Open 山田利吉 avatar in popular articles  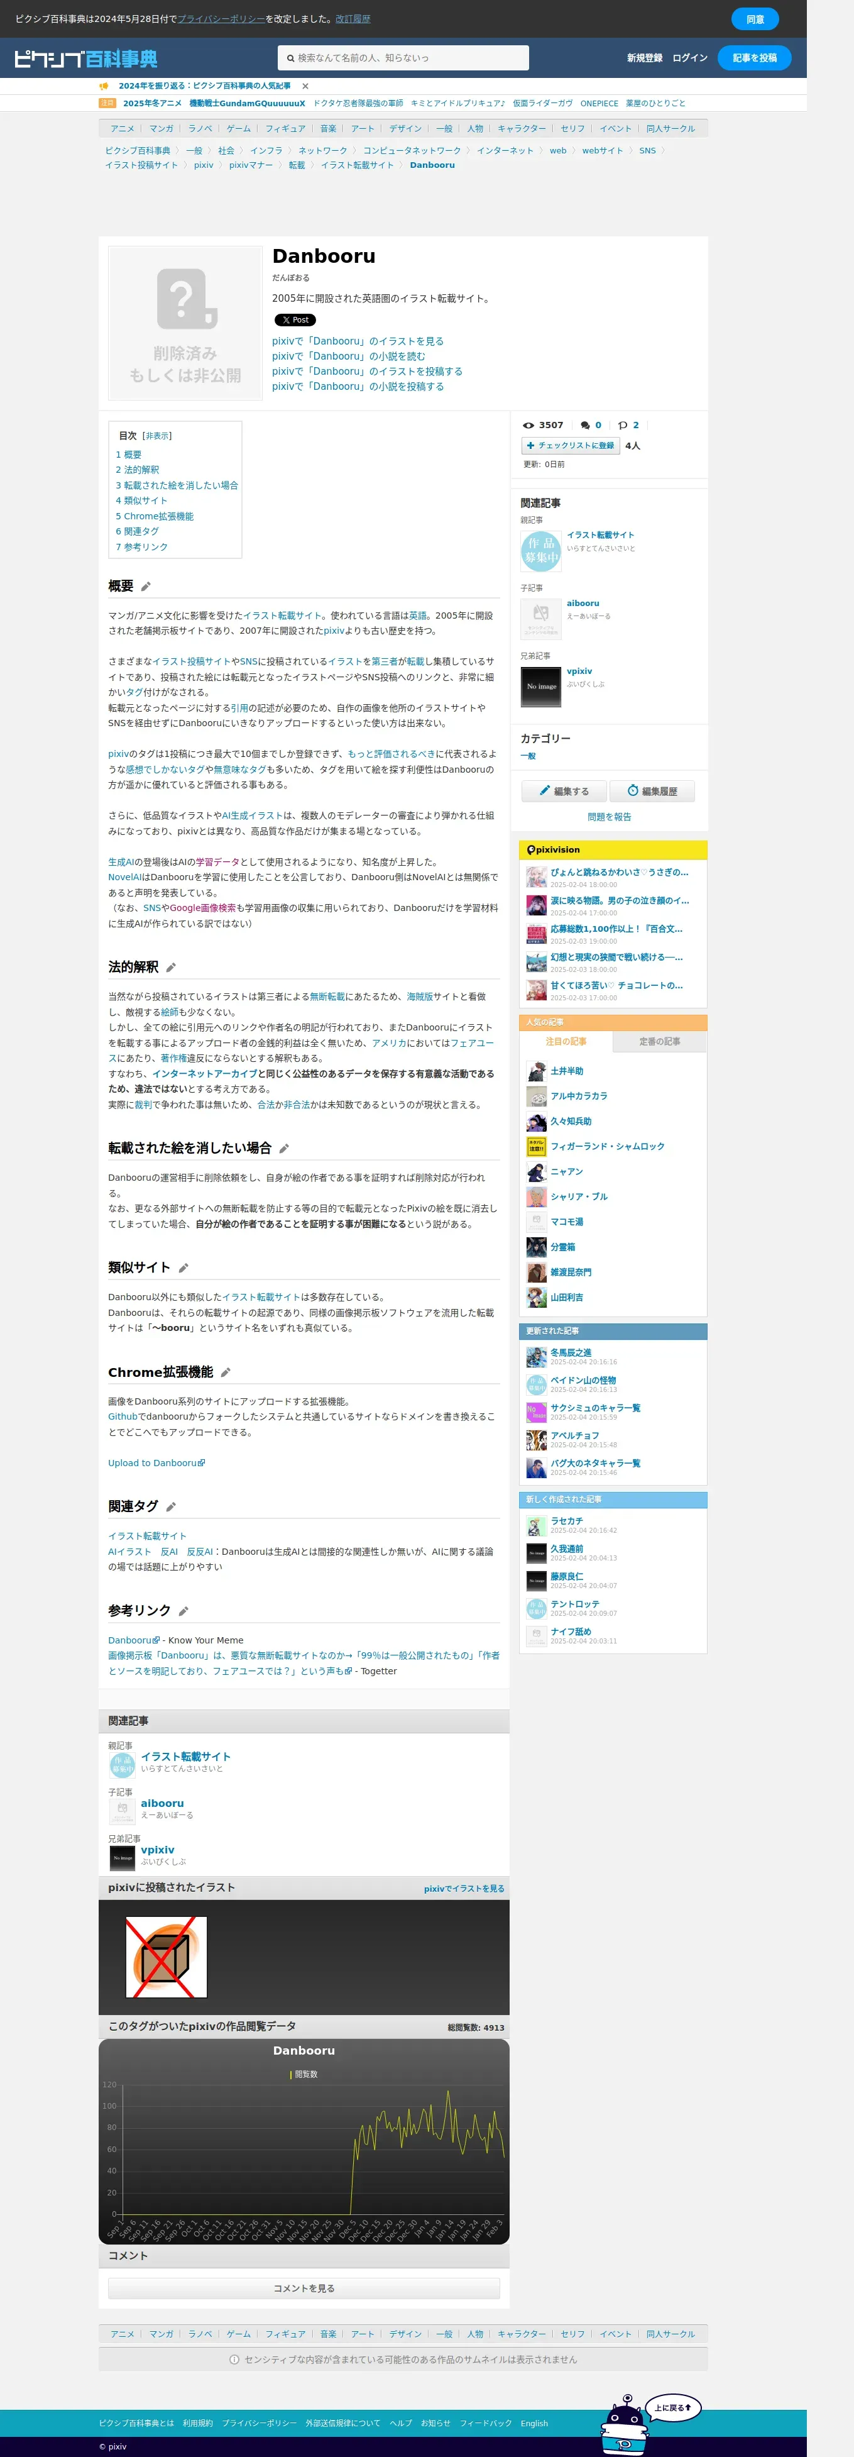[x=537, y=1297]
